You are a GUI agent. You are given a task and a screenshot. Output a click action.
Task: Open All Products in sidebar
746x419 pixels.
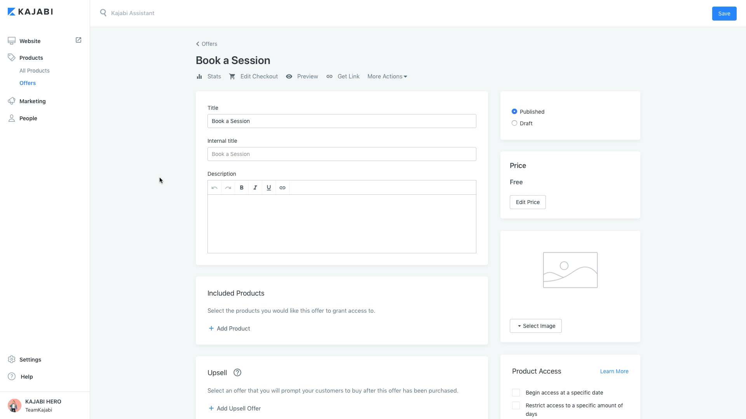[35, 71]
